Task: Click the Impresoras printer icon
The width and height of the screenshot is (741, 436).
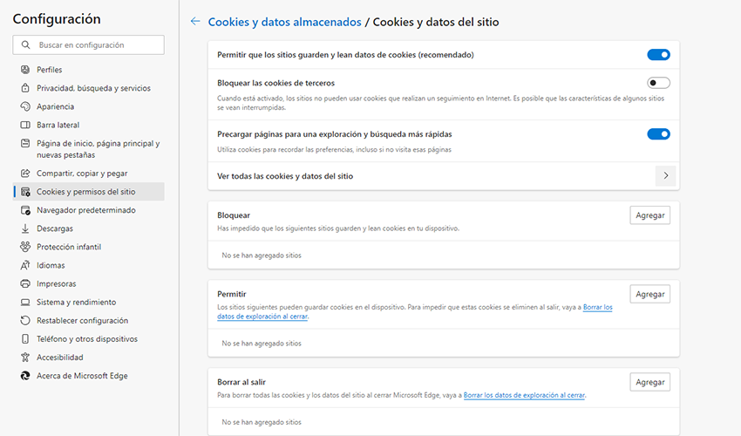Action: (25, 283)
